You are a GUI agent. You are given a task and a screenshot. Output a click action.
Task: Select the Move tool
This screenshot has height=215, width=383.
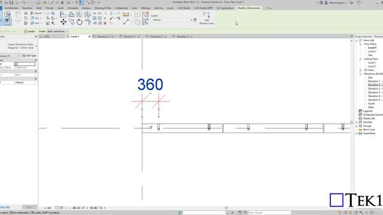click(63, 22)
